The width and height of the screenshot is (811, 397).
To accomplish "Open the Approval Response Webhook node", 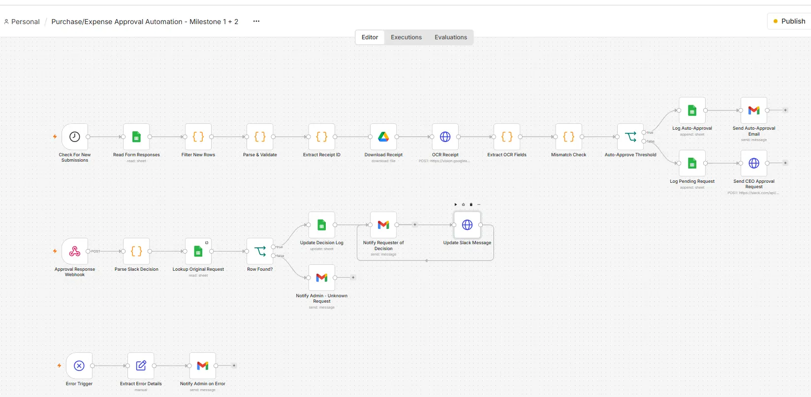I will [x=75, y=251].
